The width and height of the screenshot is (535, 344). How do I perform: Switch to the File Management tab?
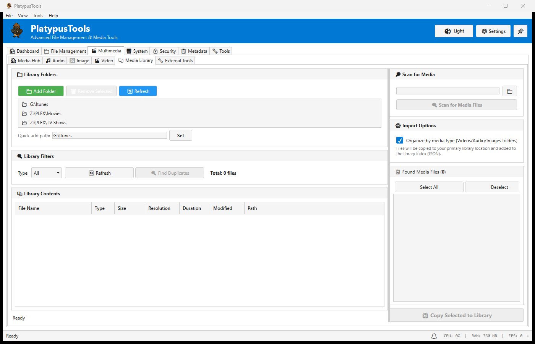pyautogui.click(x=65, y=51)
